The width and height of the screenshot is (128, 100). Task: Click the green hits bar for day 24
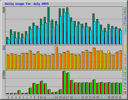pos(93,17)
